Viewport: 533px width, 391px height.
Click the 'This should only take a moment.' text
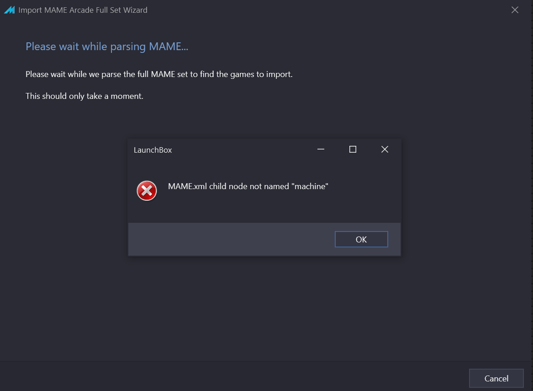coord(84,96)
